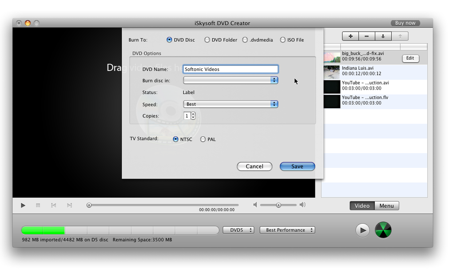The width and height of the screenshot is (453, 277).
Task: Click the add video plus button
Action: (350, 36)
